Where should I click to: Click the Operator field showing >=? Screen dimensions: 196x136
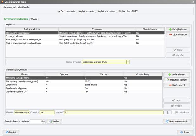[x=47, y=112]
